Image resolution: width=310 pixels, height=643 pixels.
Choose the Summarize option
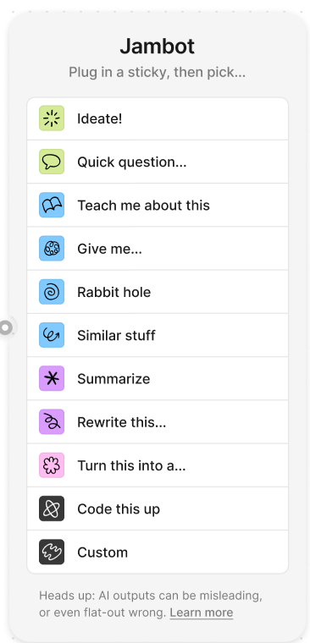[158, 378]
